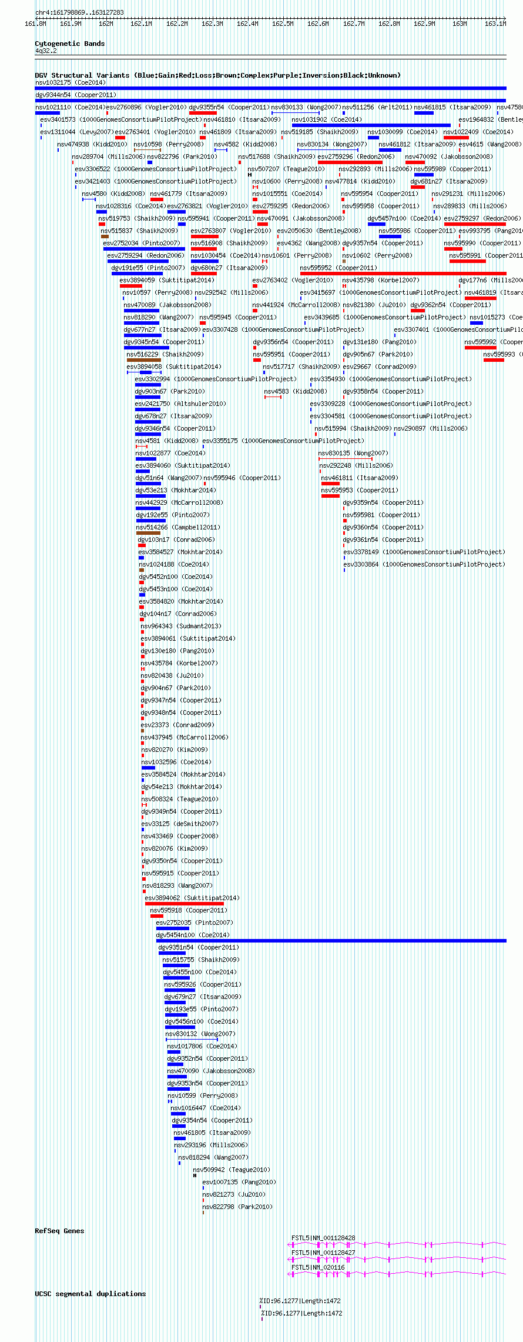
Task: Click the esv2050630 (Bentley2008) label
Action: [x=319, y=231]
